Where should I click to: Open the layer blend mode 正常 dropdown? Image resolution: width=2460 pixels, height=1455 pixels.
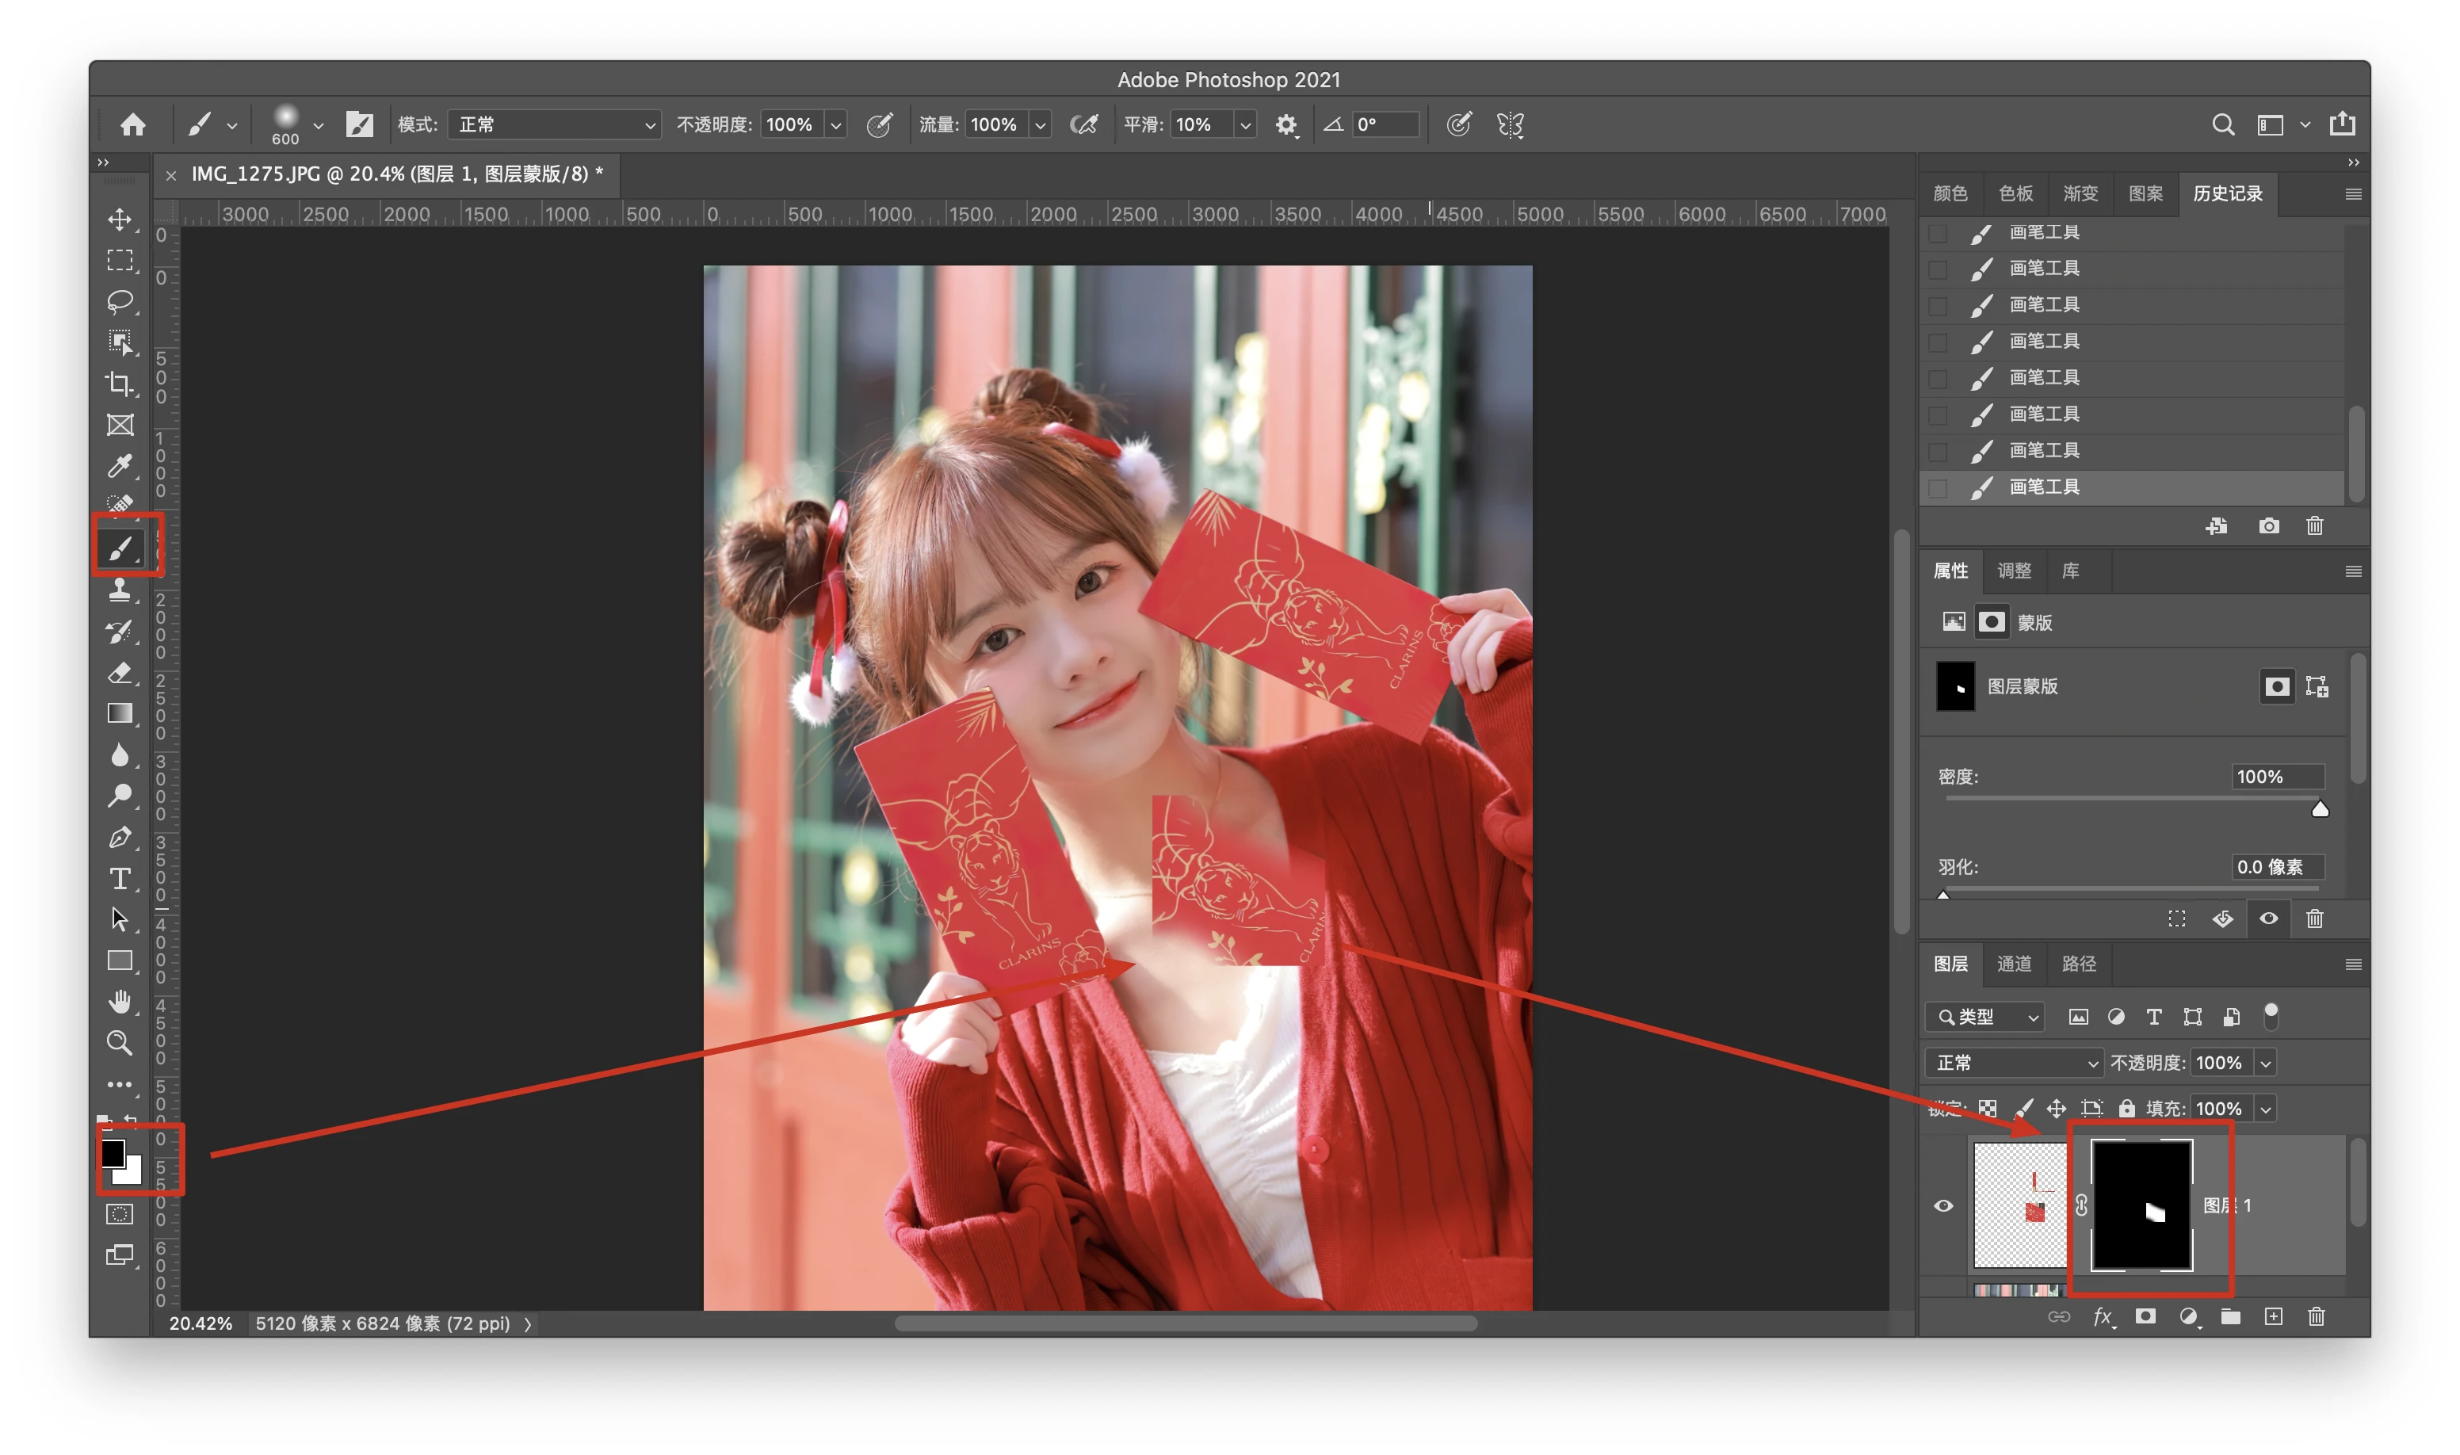2015,1063
